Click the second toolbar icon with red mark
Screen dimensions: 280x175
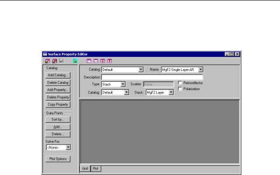pos(55,61)
